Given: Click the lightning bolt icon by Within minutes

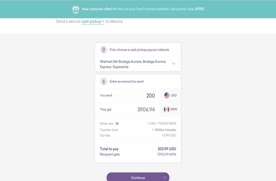Looking at the screenshot, I should tap(153, 130).
